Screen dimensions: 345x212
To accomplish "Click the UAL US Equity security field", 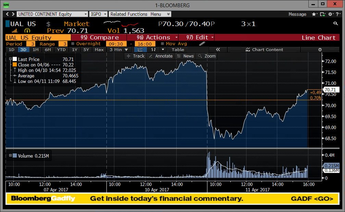I will click(x=38, y=37).
